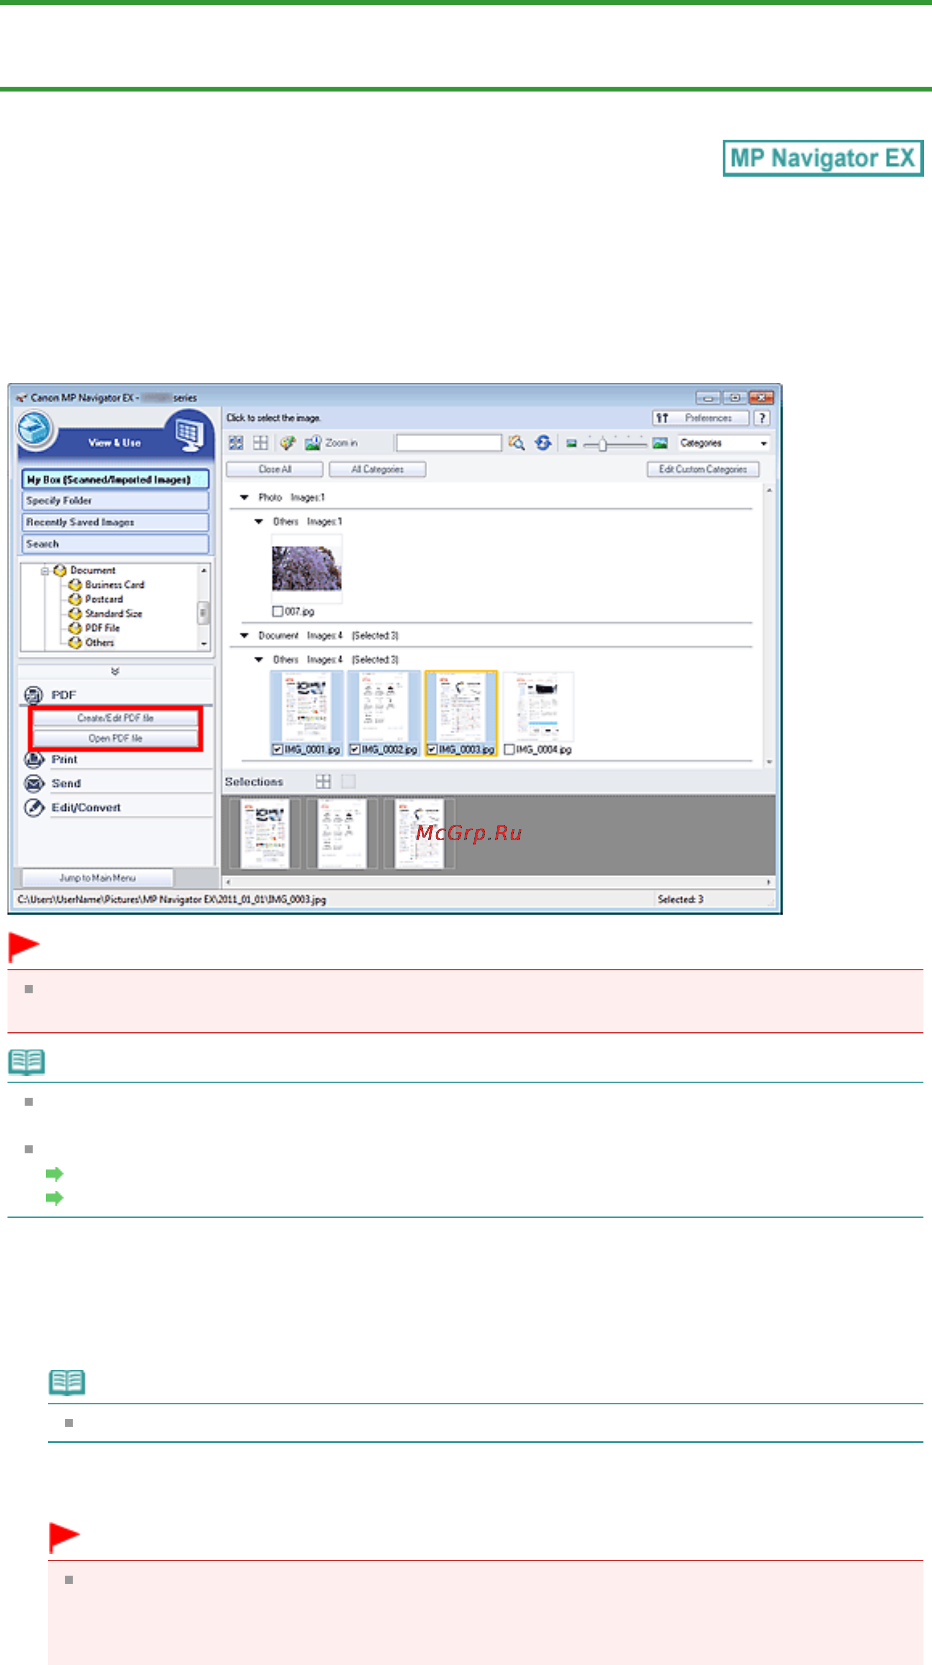Image resolution: width=932 pixels, height=1665 pixels.
Task: Collapse the Others group under Document
Action: (x=259, y=659)
